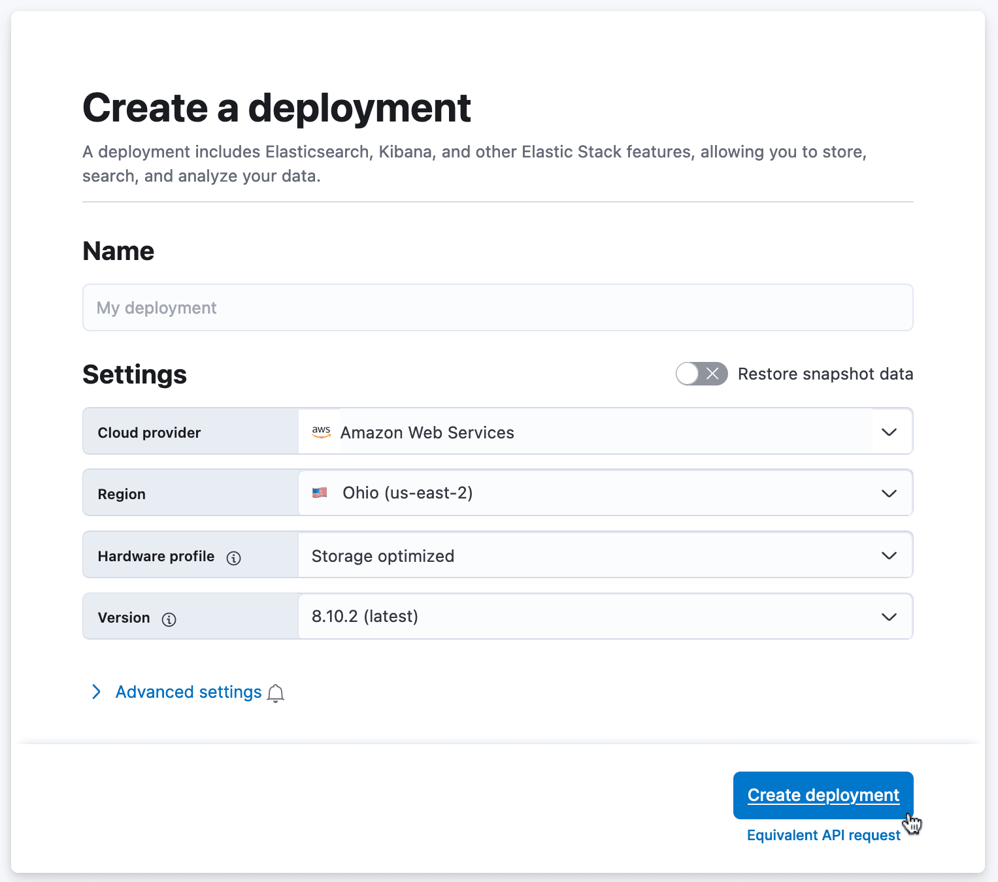Click the Advanced settings link text
The image size is (998, 882).
(x=188, y=692)
